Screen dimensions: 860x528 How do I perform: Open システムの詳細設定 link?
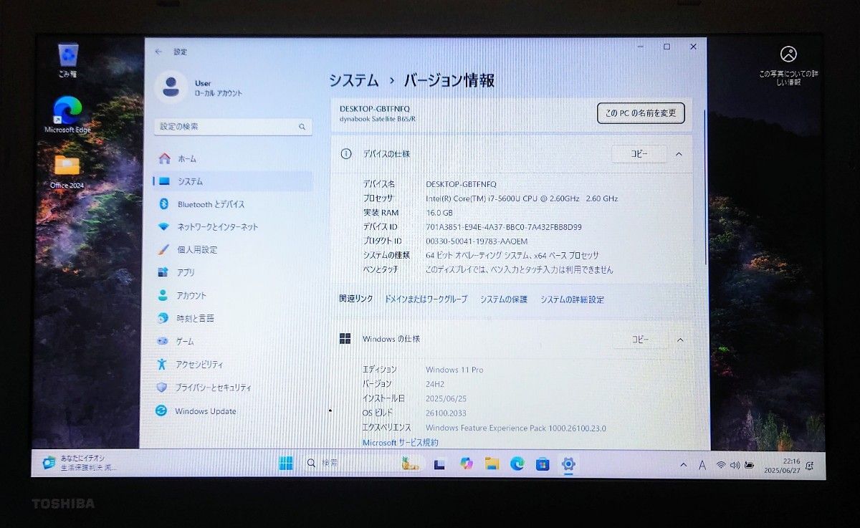[572, 299]
